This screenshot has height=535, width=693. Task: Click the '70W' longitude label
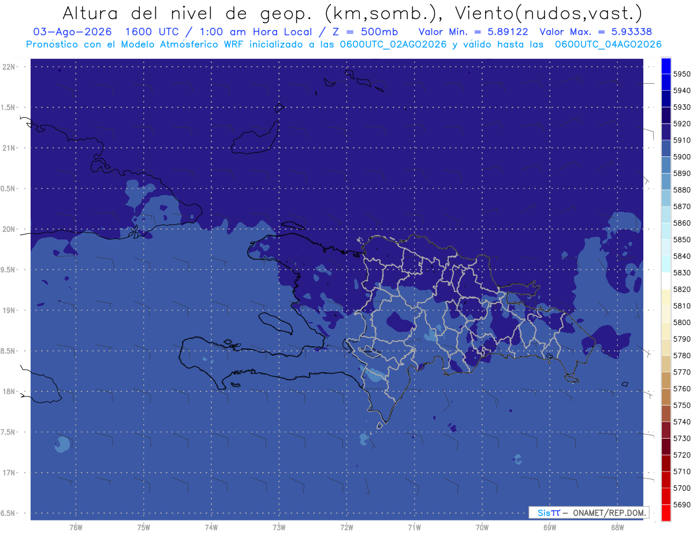482,527
